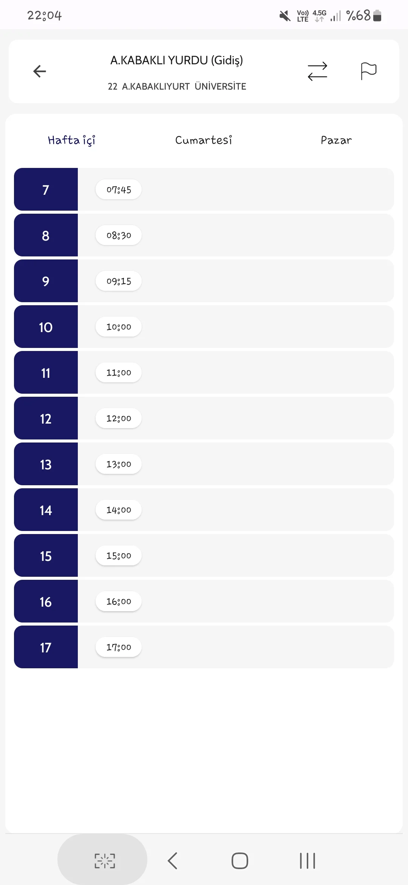Tap the hour 14 row label

tap(46, 510)
